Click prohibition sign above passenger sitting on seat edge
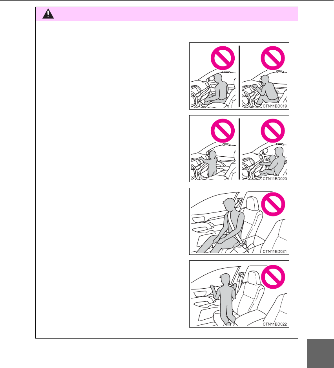334x368 pixels. coord(223,58)
